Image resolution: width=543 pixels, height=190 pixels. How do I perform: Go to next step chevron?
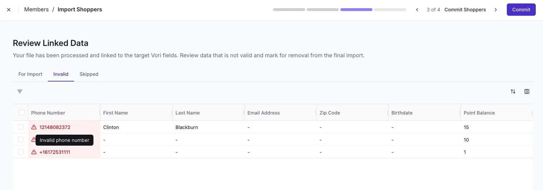(496, 10)
